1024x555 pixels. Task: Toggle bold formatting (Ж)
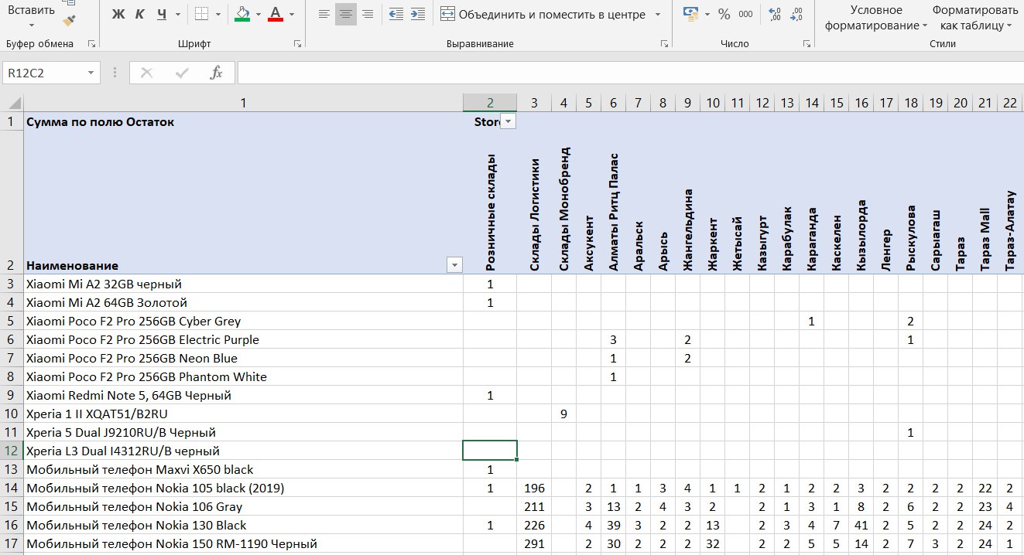point(118,14)
